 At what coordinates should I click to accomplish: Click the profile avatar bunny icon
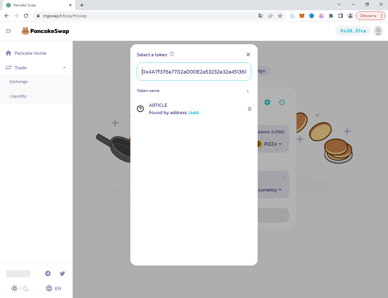tap(378, 31)
